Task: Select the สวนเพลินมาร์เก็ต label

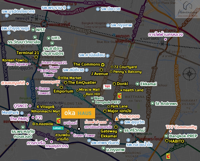Action: [63, 137]
